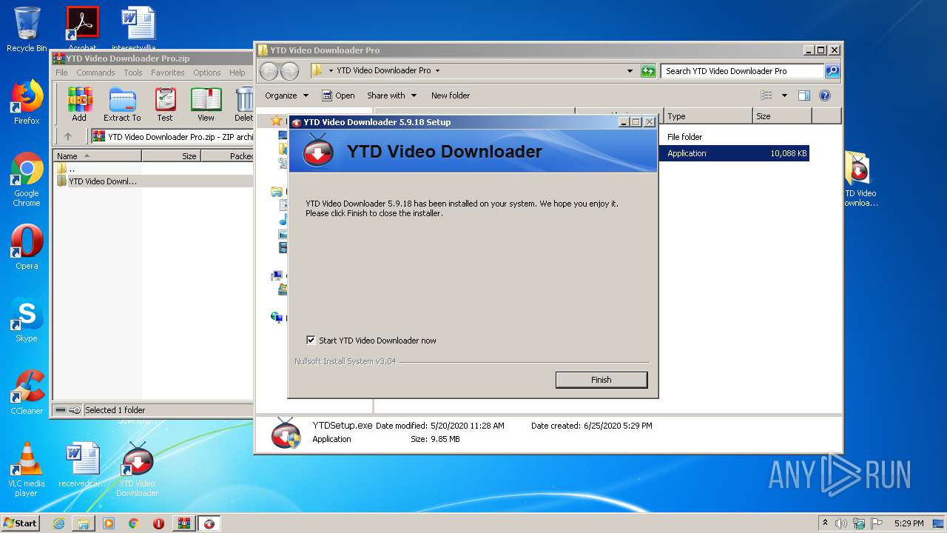
Task: Sort by Name column in WinRAR
Action: pos(97,156)
